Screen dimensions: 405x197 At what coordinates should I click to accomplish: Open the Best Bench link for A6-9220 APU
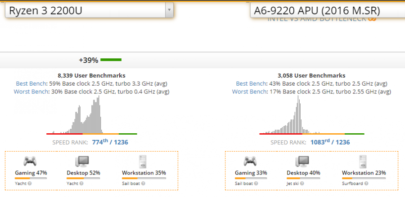[x=251, y=84]
